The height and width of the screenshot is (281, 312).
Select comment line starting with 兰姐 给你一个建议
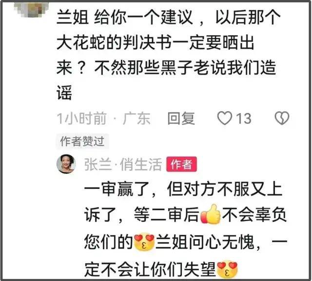click(168, 18)
